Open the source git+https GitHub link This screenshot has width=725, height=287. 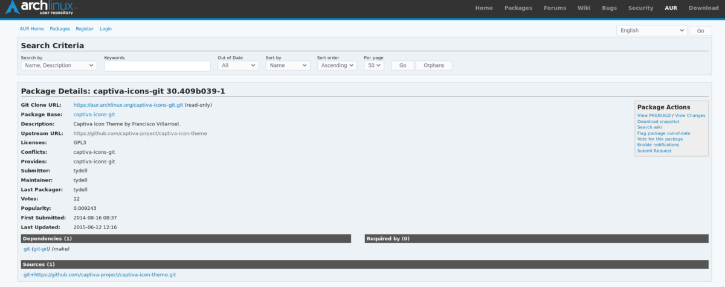click(100, 275)
